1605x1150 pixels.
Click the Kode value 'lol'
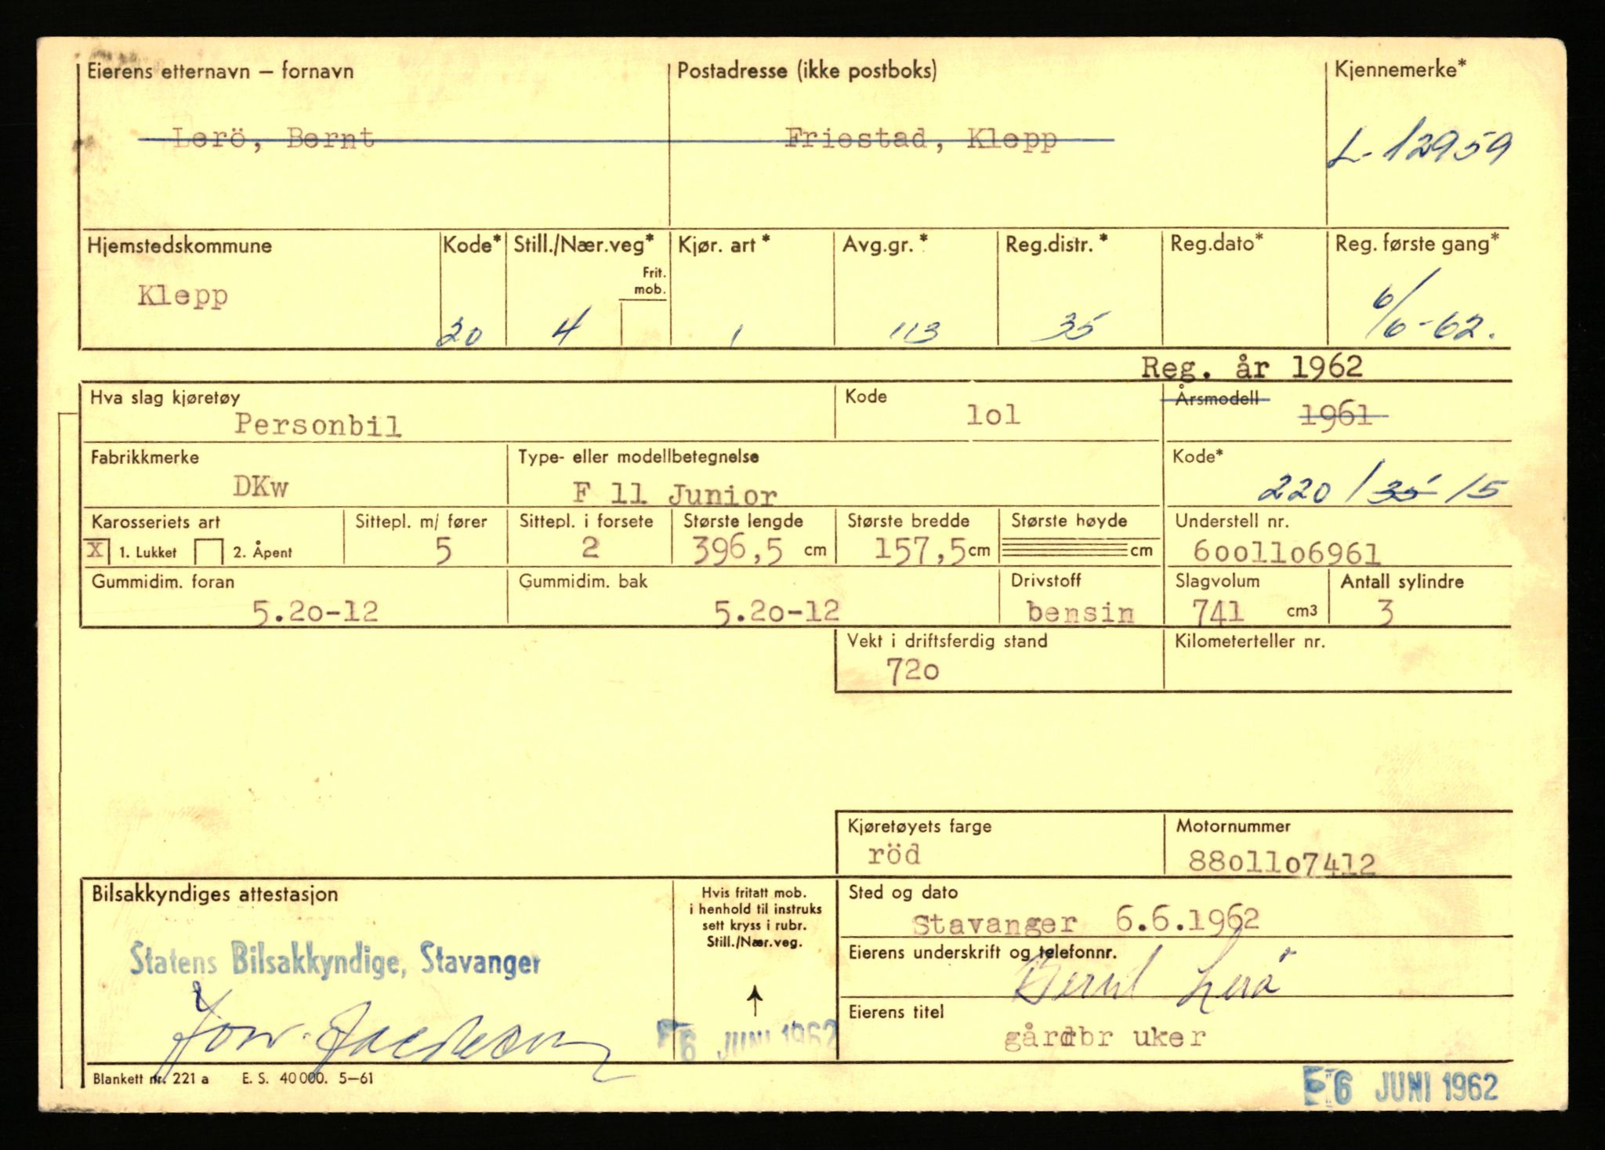coord(992,415)
